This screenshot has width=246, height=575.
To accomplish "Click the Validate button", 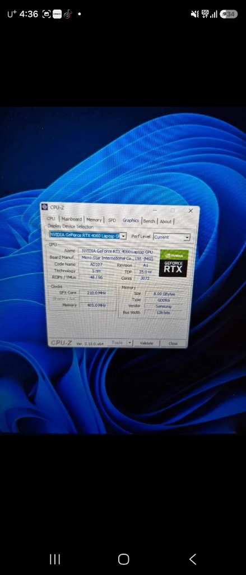I will 147,343.
